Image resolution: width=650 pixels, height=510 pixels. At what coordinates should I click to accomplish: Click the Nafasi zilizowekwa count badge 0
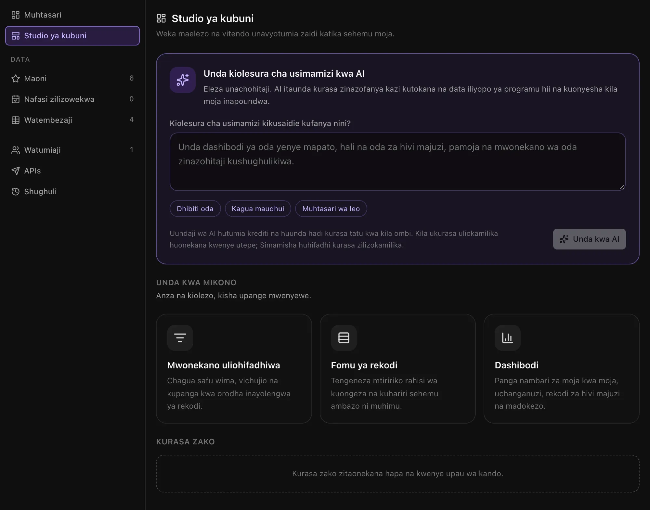tap(131, 99)
